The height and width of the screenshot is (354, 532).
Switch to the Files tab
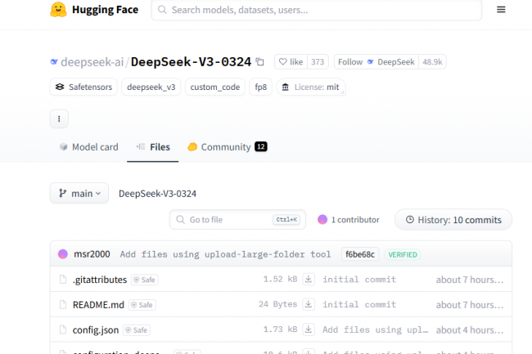153,146
